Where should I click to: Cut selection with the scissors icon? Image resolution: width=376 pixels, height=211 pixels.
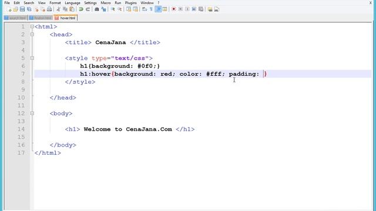point(58,9)
